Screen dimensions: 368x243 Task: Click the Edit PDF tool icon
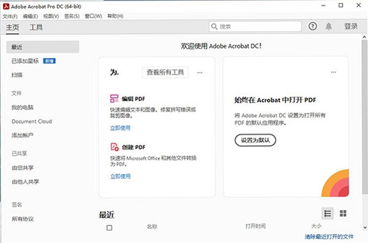(114, 98)
